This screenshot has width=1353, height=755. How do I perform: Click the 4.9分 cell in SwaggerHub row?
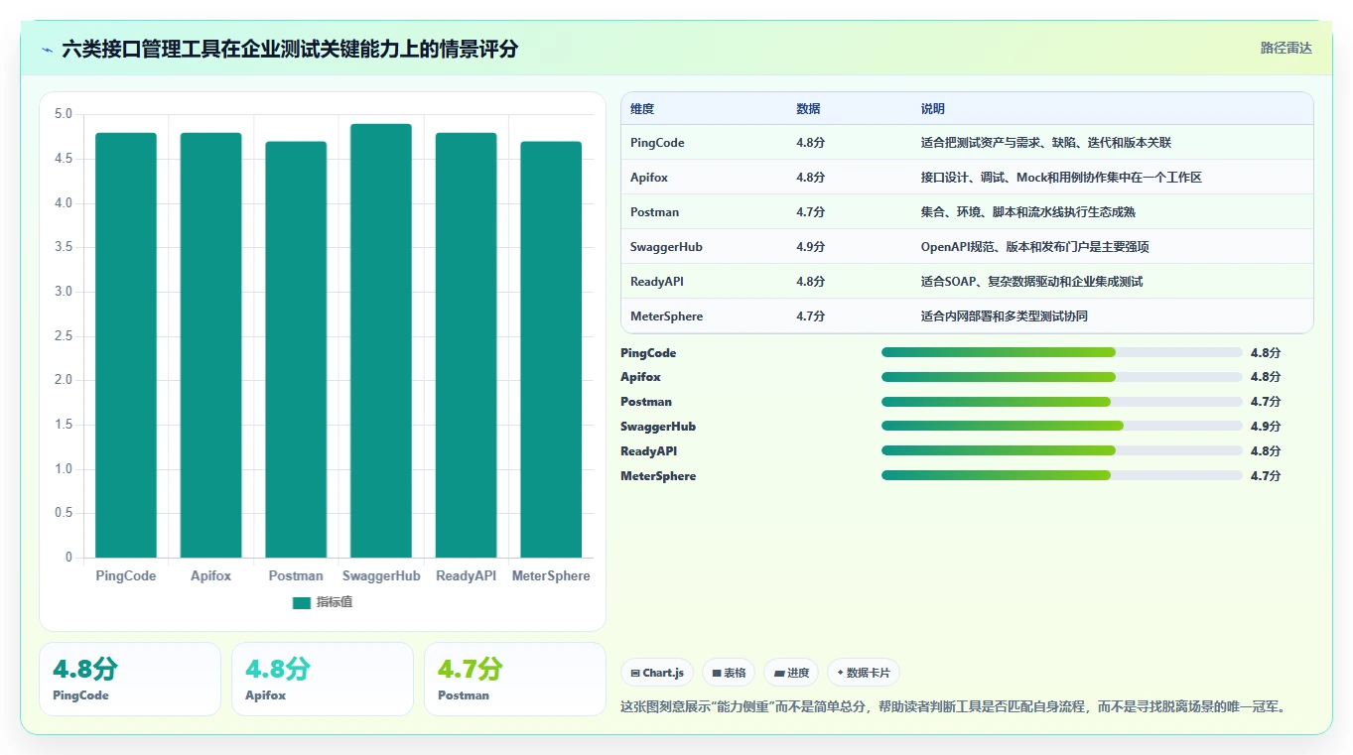coord(810,247)
